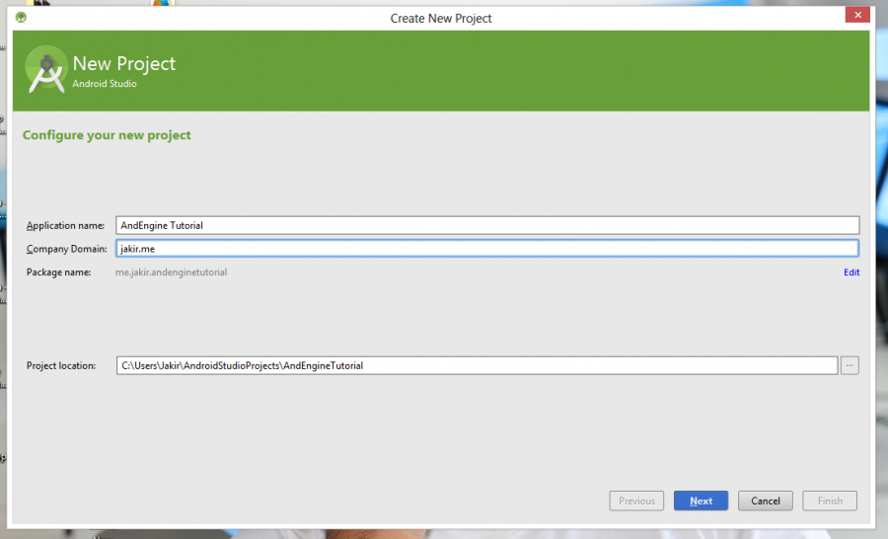Click the Company Domain label
The width and height of the screenshot is (888, 539).
click(65, 250)
